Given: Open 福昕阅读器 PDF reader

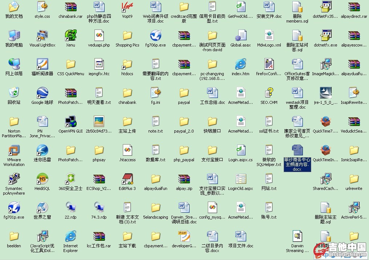Looking at the screenshot, I should click(x=42, y=64).
